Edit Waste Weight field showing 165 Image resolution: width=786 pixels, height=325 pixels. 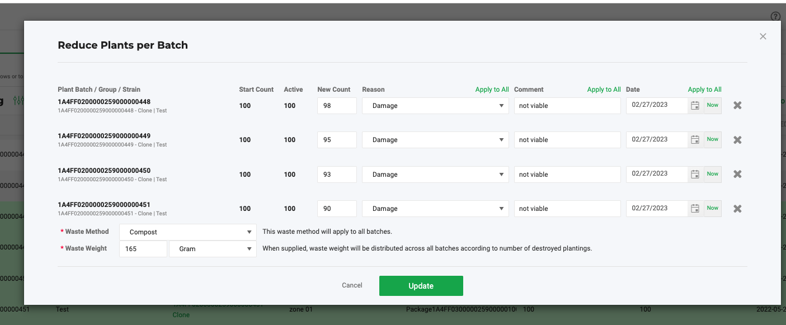click(143, 249)
